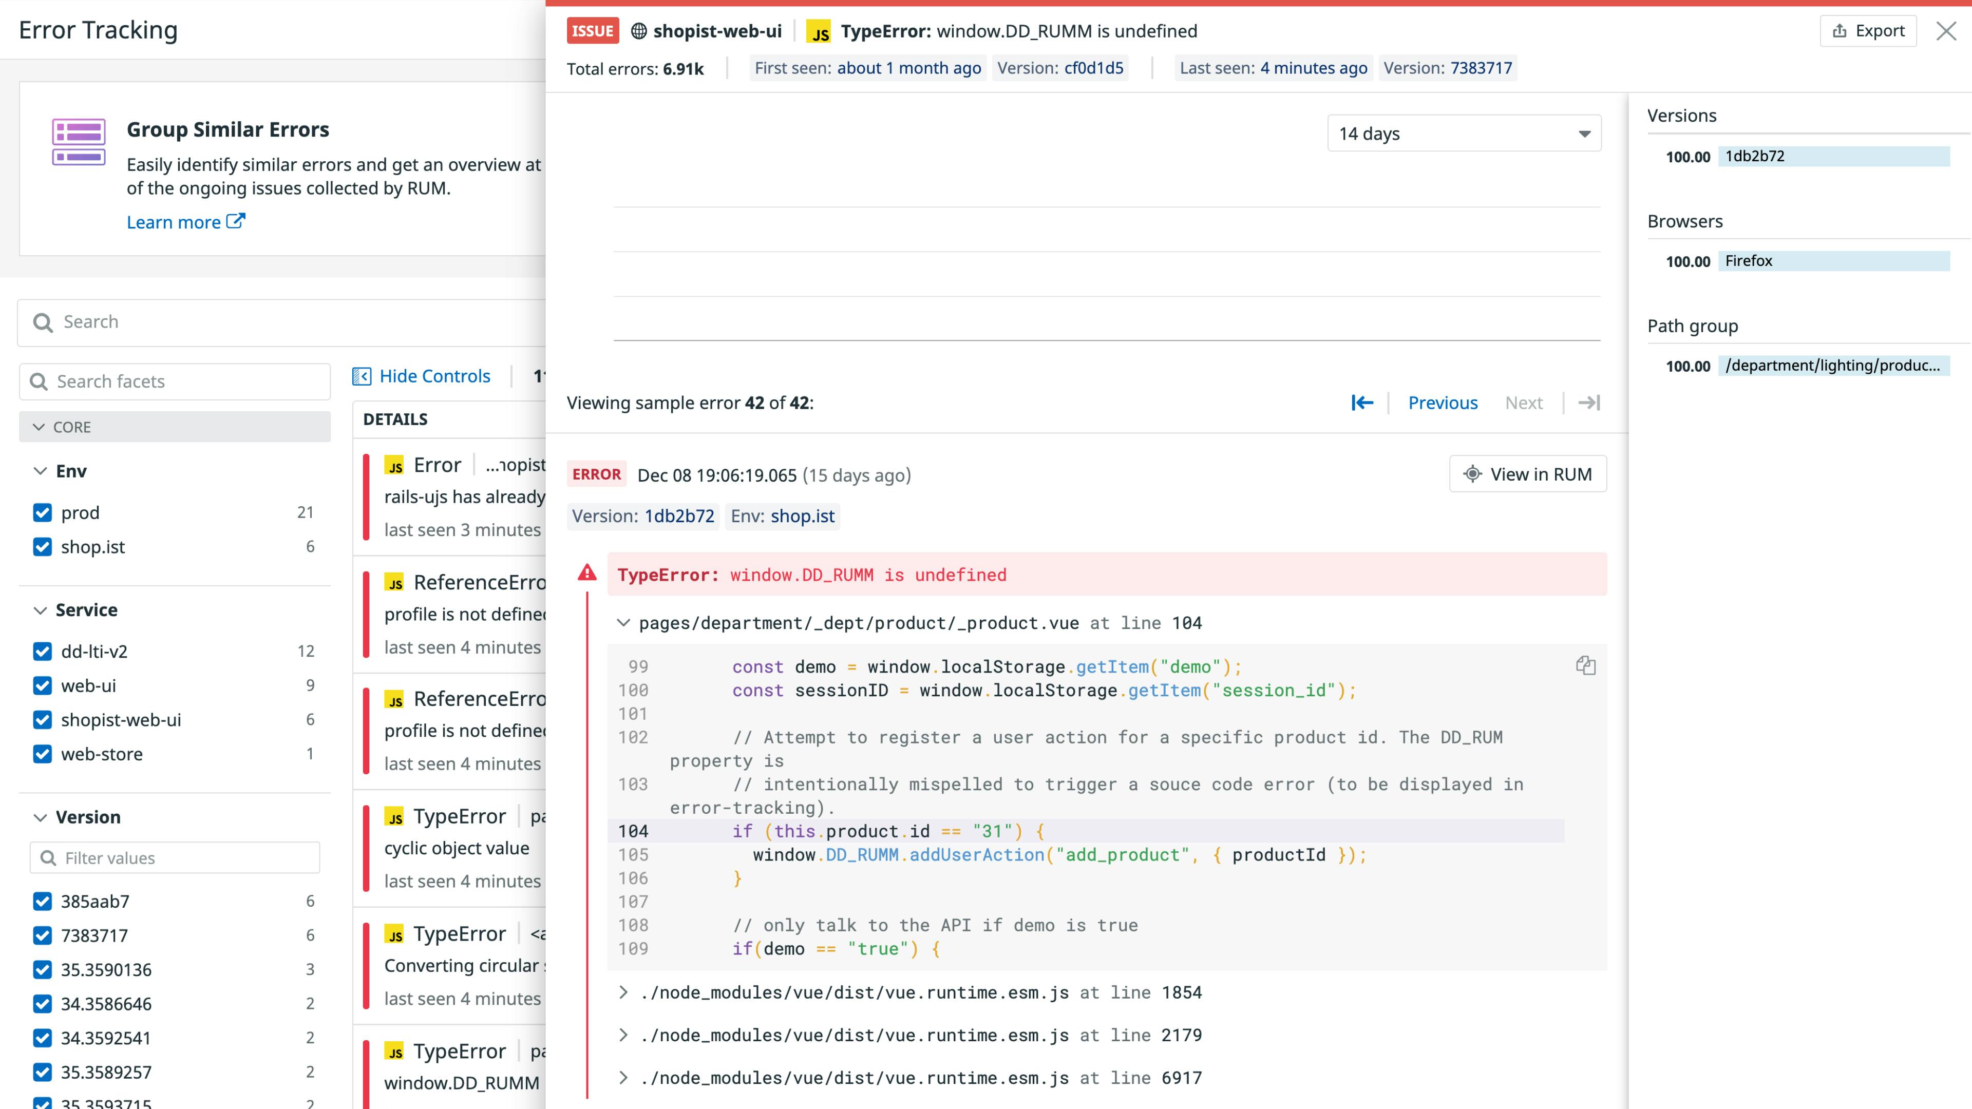Disable the dd-lti-v2 service filter
Screen dimensions: 1972x1109
[42, 652]
